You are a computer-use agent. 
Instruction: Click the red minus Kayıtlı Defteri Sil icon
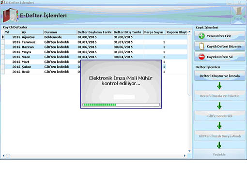[201, 57]
